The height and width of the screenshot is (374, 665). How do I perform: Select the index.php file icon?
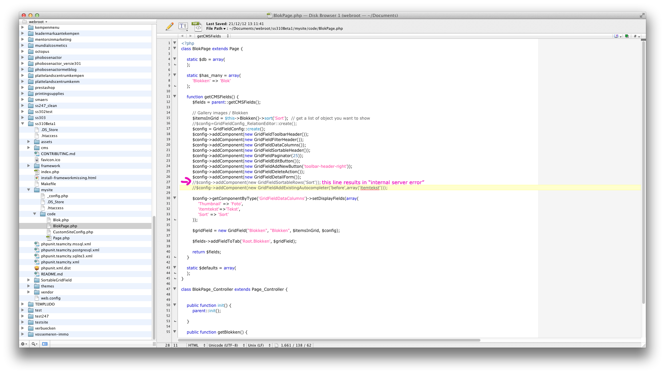click(37, 172)
